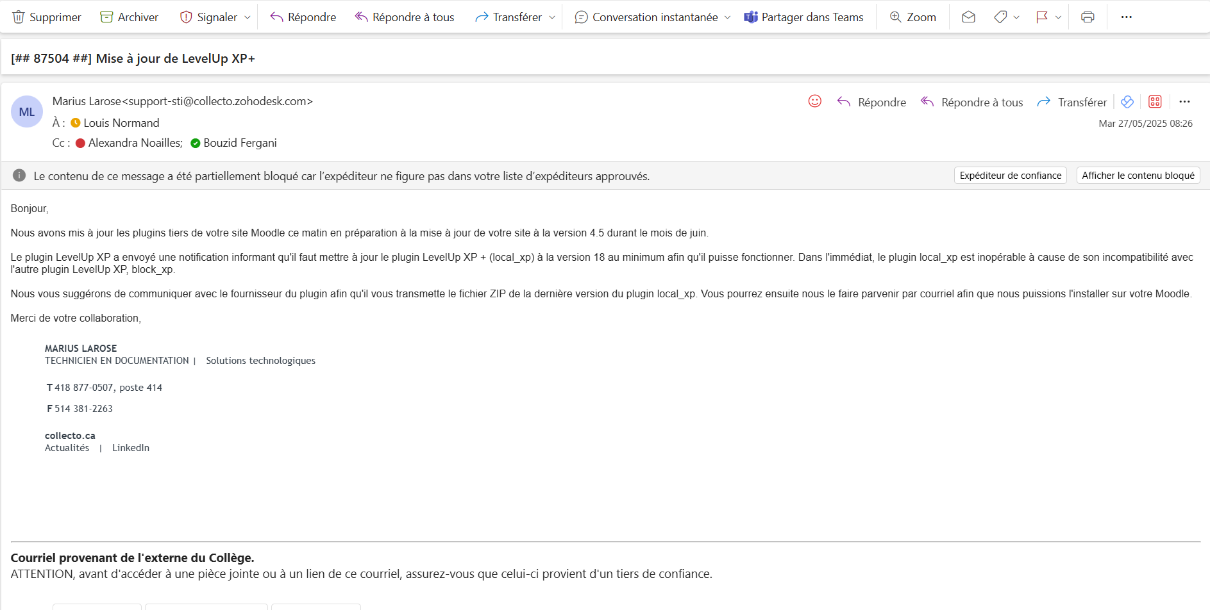
Task: Click the Supprimer trash icon
Action: tap(19, 17)
